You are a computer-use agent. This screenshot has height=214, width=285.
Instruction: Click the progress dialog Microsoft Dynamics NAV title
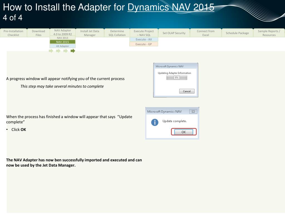(169, 66)
